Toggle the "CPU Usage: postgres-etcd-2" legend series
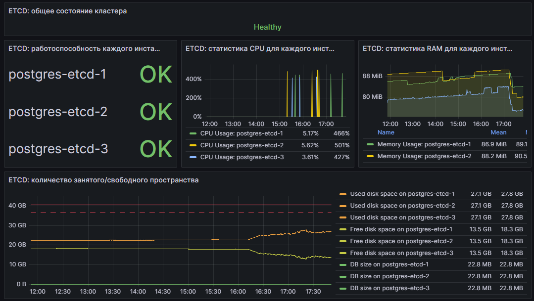 [242, 145]
